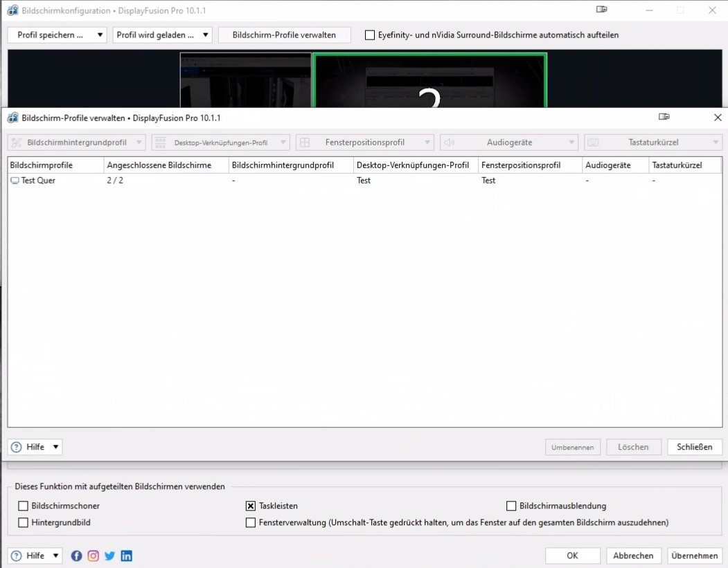728x568 pixels.
Task: Click Test in the Fensterpositionsprofil column
Action: 488,181
